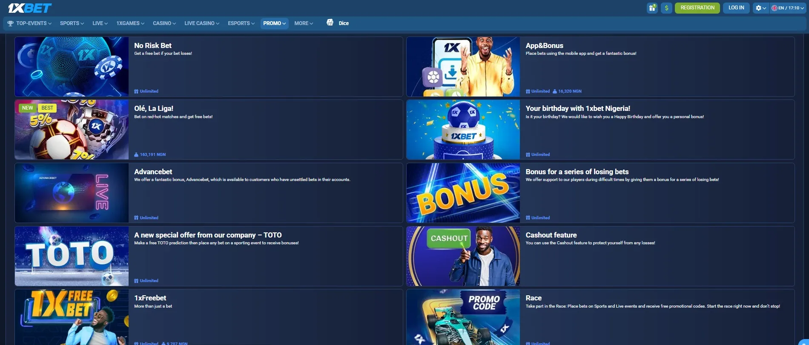Open the TOTO special offer title
The width and height of the screenshot is (809, 345).
[x=208, y=235]
